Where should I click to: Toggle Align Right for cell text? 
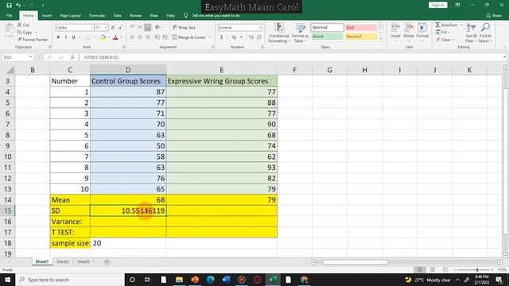(x=147, y=37)
